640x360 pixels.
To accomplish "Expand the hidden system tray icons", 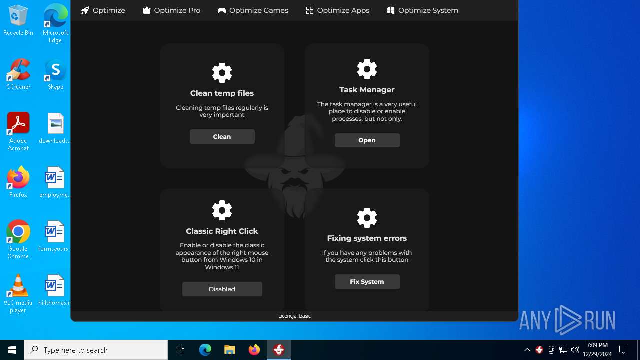I will [527, 350].
